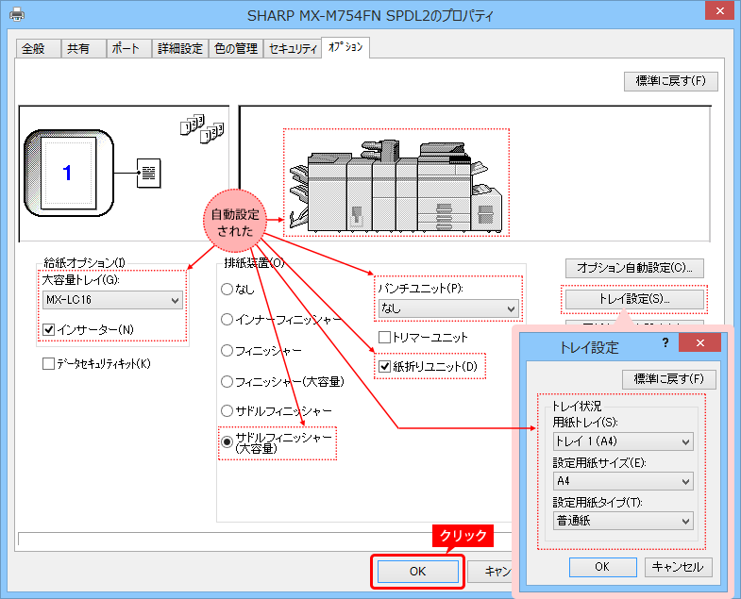This screenshot has width=741, height=599.
Task: Open the 大容量トレイ MX-LC16 dropdown
Action: 112,300
